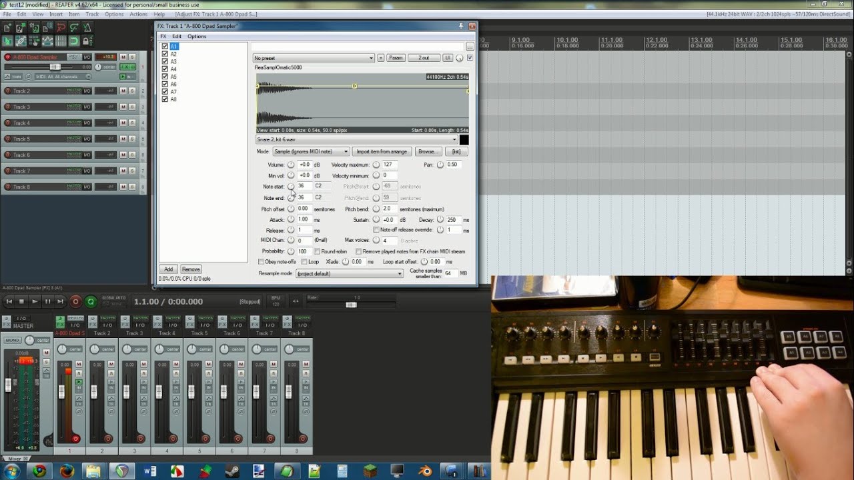
Task: Toggle the transport Repeat loop button
Action: point(91,301)
